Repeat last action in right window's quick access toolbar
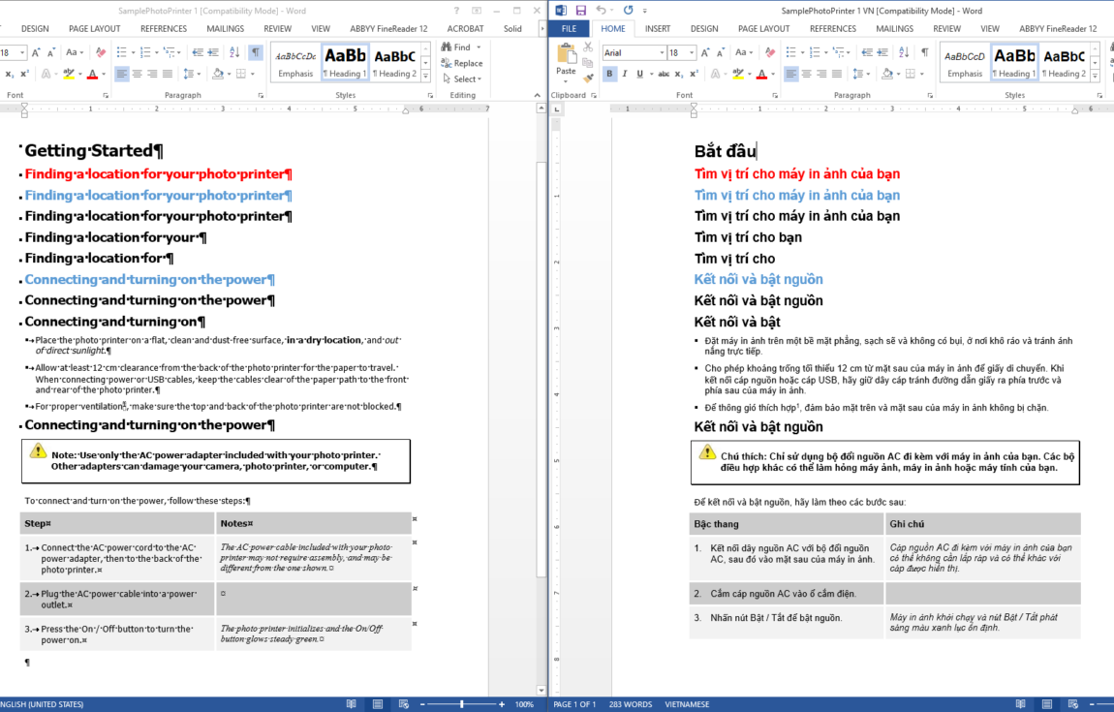 point(628,11)
